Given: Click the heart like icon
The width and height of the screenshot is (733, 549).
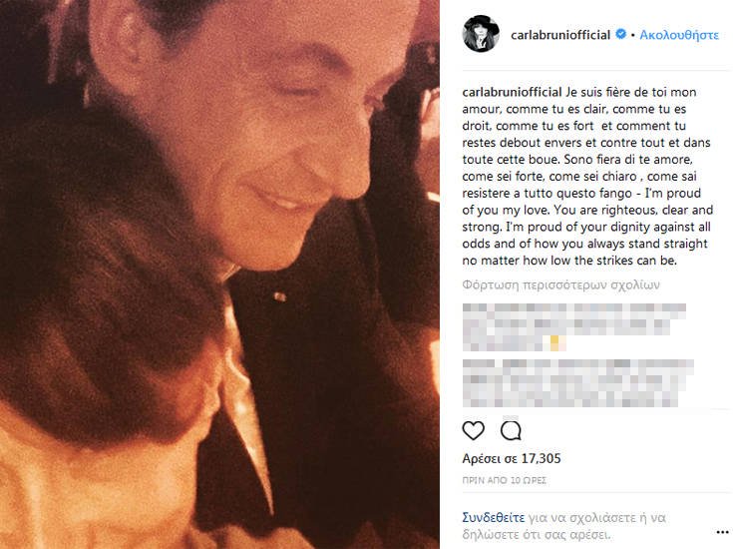Looking at the screenshot, I should click(473, 430).
